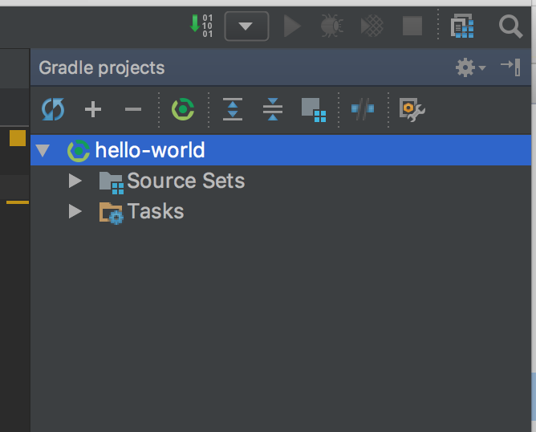Viewport: 536px width, 432px height.
Task: Show module dependencies toolbar icon
Action: coord(314,110)
